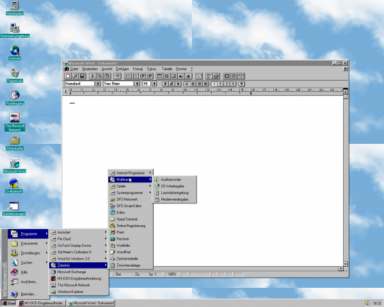The width and height of the screenshot is (384, 307).
Task: Click the vertical scrollbar down arrow
Action: (346, 264)
